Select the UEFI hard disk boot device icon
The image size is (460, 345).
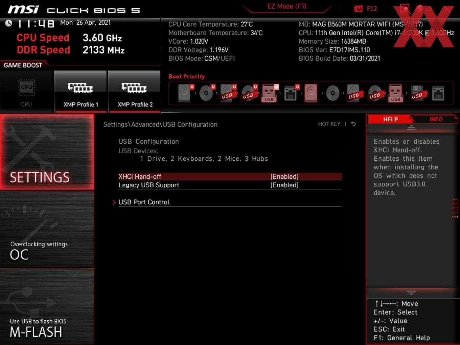(x=185, y=93)
